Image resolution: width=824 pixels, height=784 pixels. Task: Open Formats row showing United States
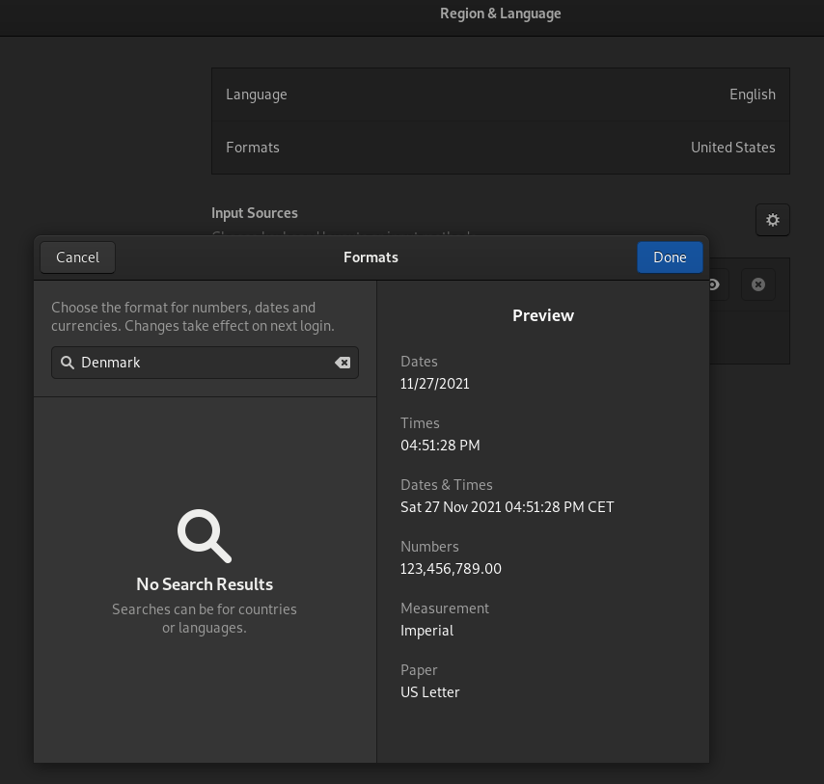500,148
